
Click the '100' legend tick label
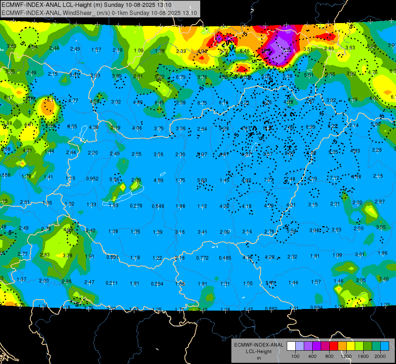[x=295, y=356]
